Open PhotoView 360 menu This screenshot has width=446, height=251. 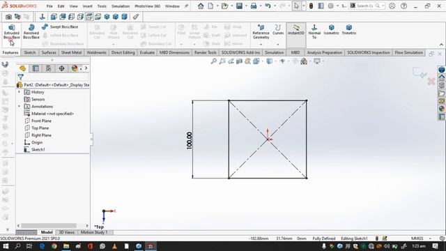click(x=147, y=6)
